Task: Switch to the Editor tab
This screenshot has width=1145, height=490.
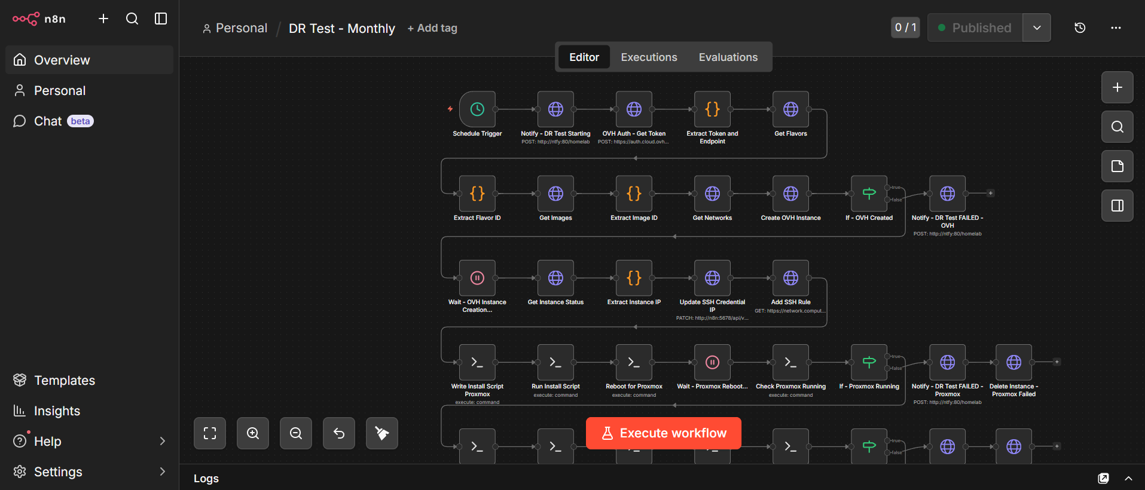Action: click(584, 57)
